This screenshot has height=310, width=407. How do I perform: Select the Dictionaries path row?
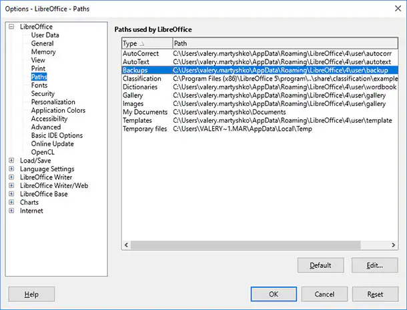[x=260, y=87]
